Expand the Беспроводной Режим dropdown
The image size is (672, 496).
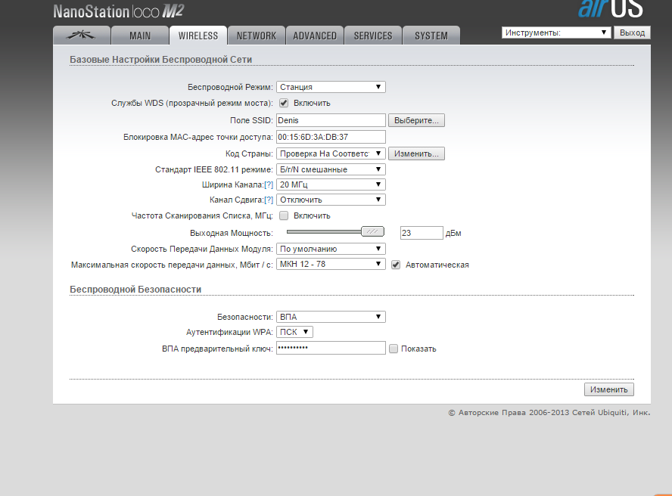point(331,87)
